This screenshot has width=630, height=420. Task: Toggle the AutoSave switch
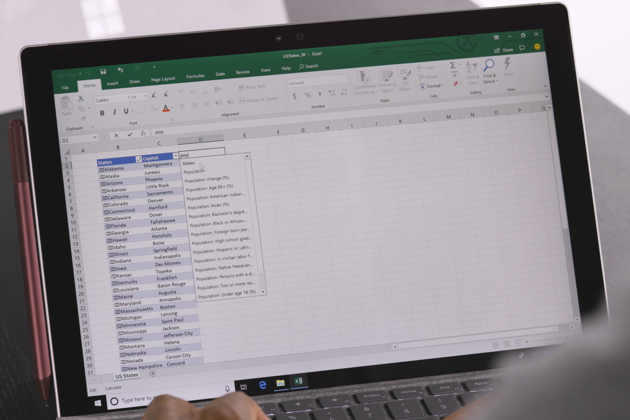pos(84,73)
